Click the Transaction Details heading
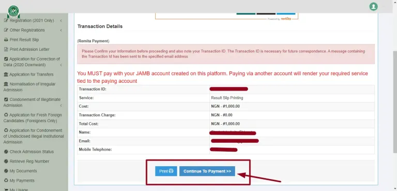397x191 pixels. (100, 26)
